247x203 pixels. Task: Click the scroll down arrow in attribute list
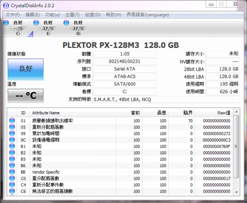point(236,192)
